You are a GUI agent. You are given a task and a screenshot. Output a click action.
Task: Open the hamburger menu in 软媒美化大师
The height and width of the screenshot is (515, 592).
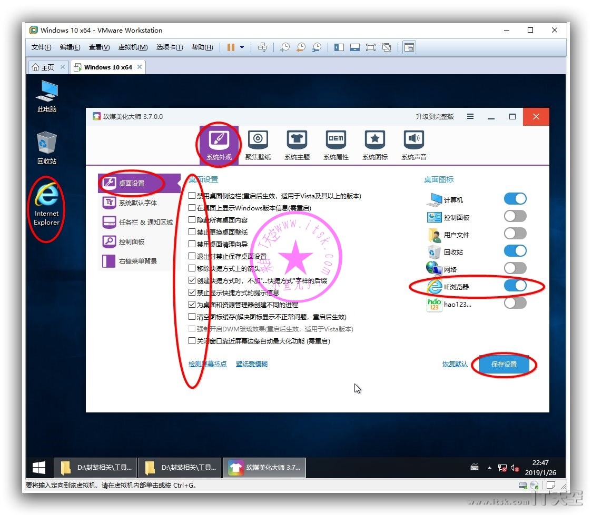470,116
